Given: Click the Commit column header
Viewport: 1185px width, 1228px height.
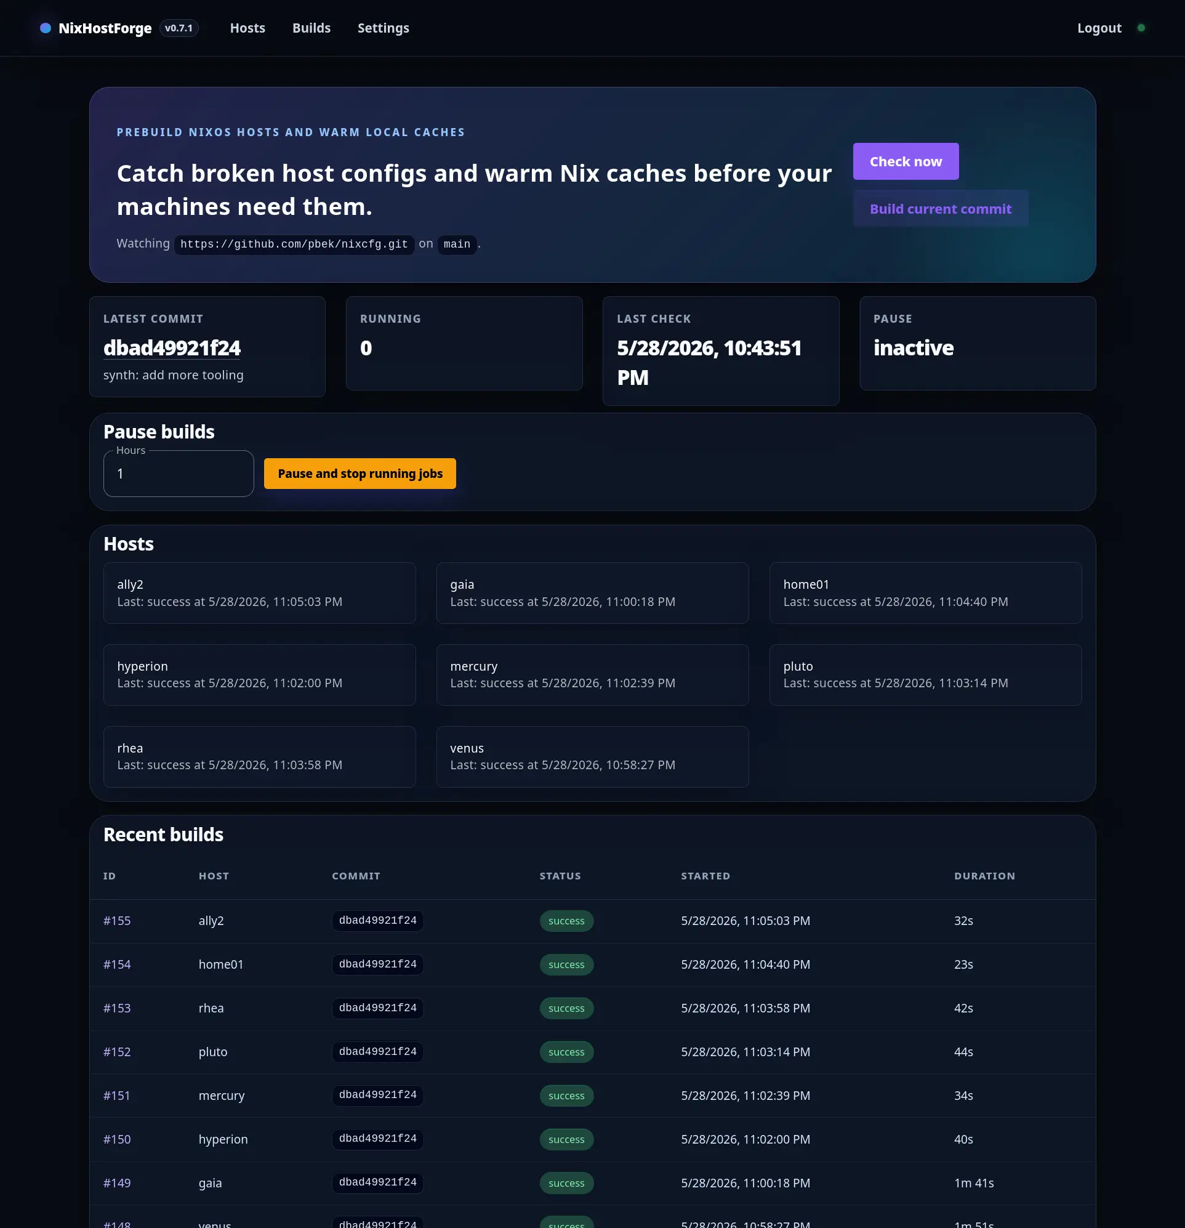Looking at the screenshot, I should pos(356,876).
